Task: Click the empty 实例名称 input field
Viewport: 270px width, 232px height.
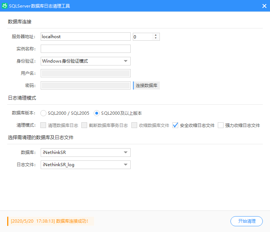Action: pos(86,49)
